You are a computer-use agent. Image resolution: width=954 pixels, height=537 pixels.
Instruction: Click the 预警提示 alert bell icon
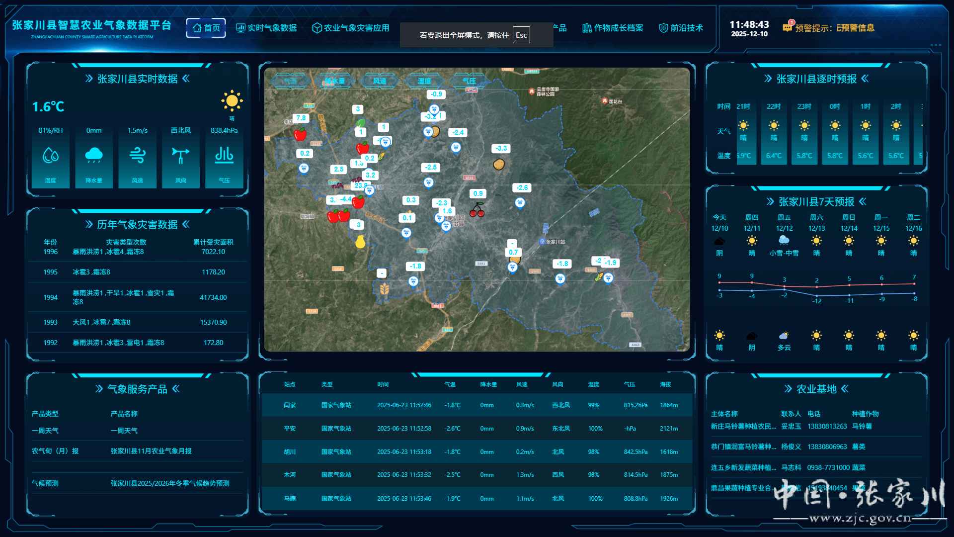(788, 27)
